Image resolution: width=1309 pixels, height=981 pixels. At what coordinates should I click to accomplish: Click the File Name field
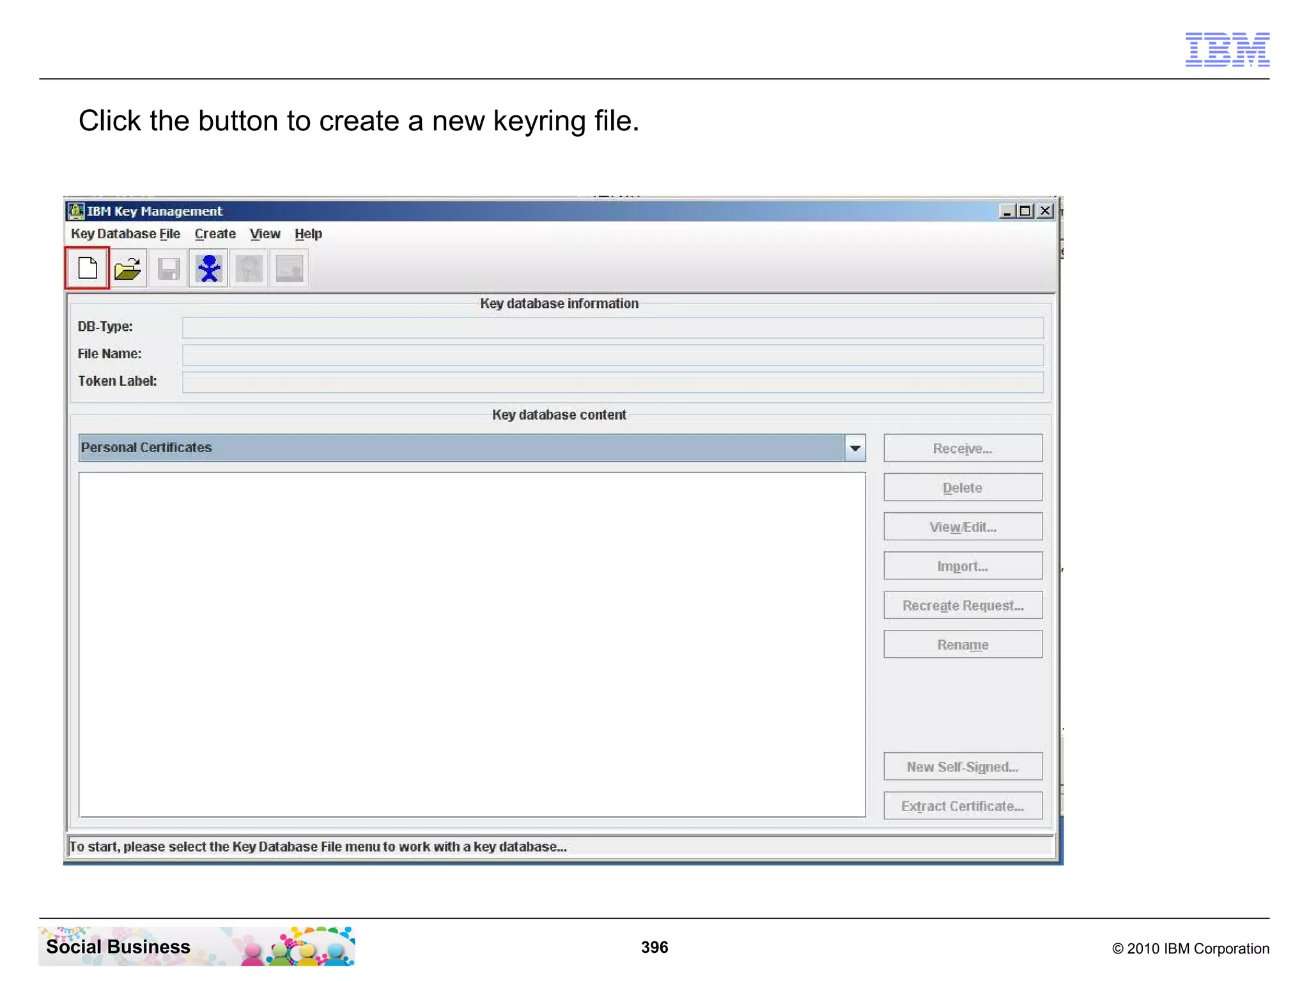point(612,355)
